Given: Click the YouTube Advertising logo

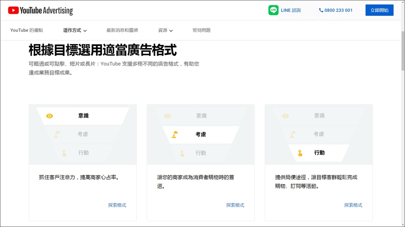Looking at the screenshot, I should (40, 10).
